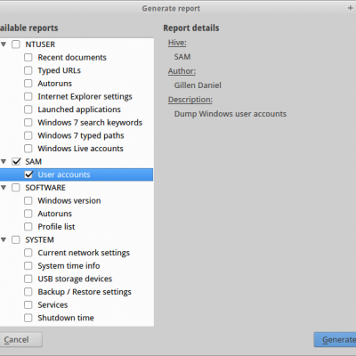Check the Typed URLs report
The image size is (356, 356).
(28, 70)
